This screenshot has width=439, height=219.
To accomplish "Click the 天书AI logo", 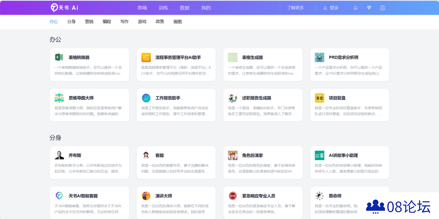I will [64, 8].
